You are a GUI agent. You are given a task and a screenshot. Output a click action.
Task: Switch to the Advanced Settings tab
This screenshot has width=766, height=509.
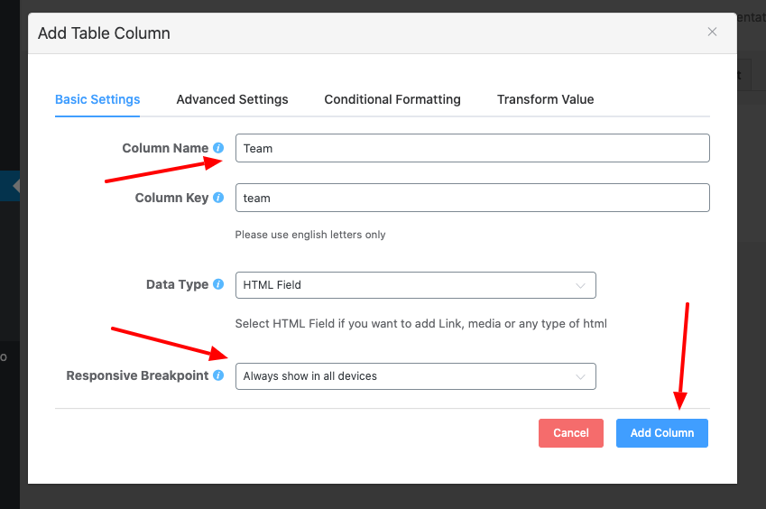coord(232,99)
